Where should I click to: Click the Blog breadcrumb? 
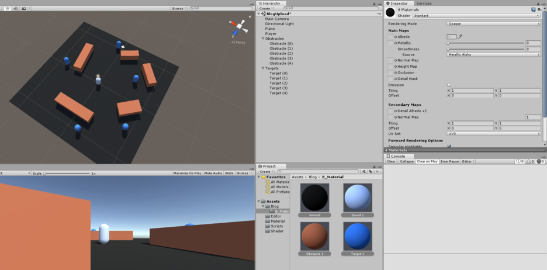point(313,177)
